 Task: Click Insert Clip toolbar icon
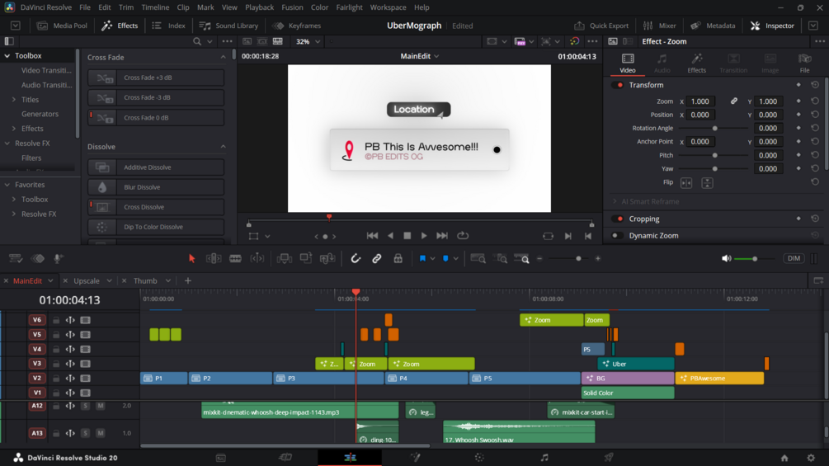coord(285,258)
